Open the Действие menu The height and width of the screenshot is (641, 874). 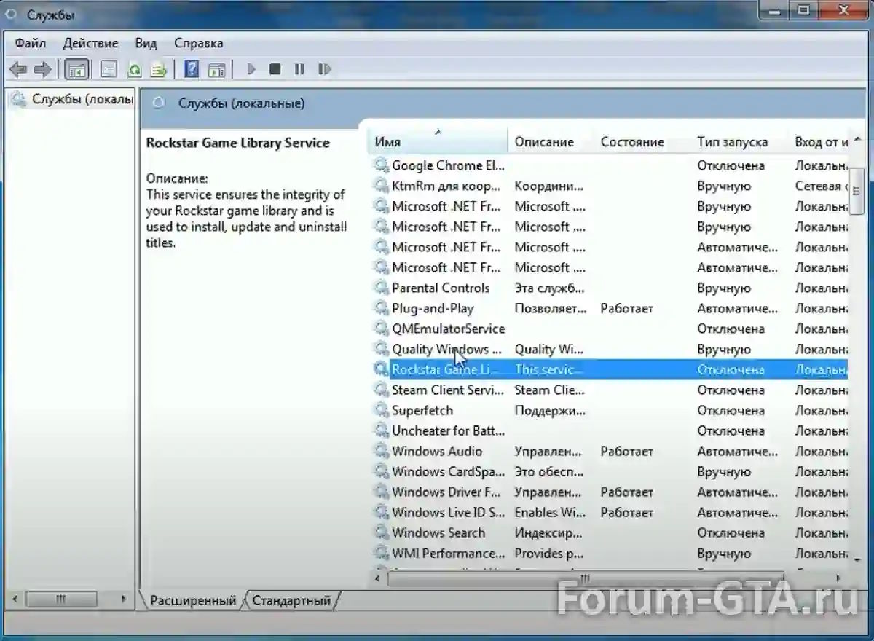[91, 43]
